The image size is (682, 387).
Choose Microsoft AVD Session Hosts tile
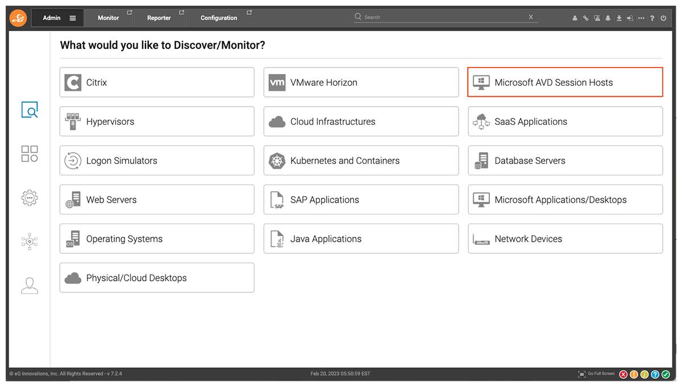(565, 82)
